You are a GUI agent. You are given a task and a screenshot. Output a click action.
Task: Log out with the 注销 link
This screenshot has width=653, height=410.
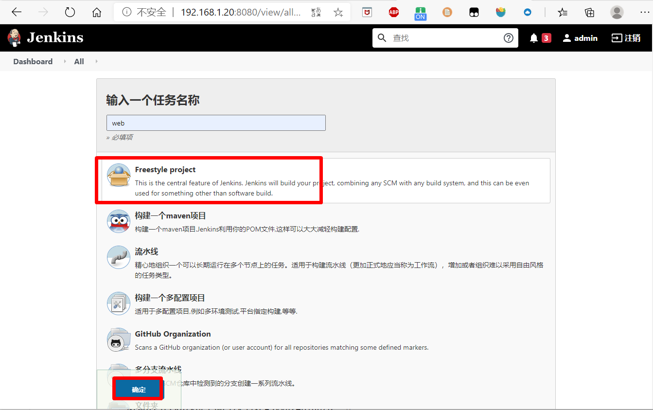point(626,38)
